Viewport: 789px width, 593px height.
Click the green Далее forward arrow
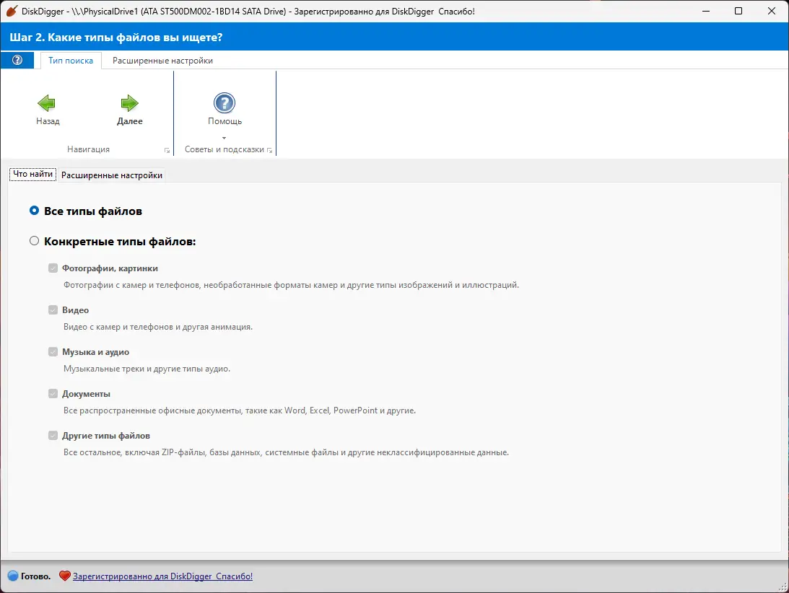(x=129, y=103)
